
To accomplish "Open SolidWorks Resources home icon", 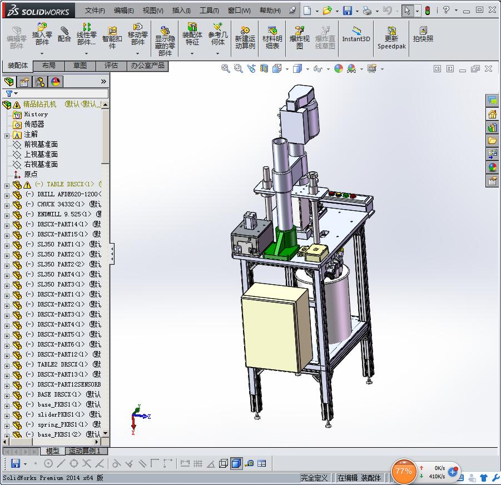I will click(x=492, y=114).
